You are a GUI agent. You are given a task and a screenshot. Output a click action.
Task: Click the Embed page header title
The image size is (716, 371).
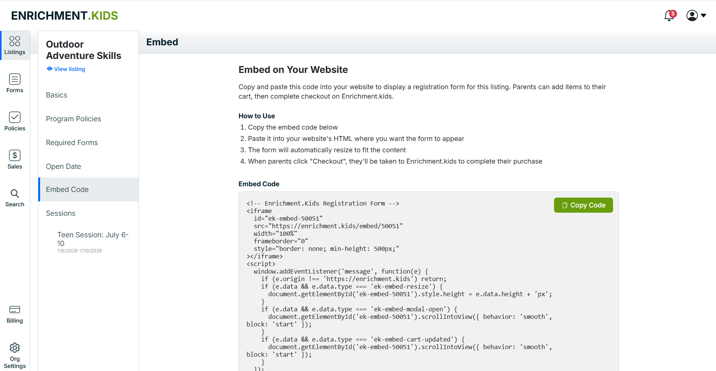162,42
